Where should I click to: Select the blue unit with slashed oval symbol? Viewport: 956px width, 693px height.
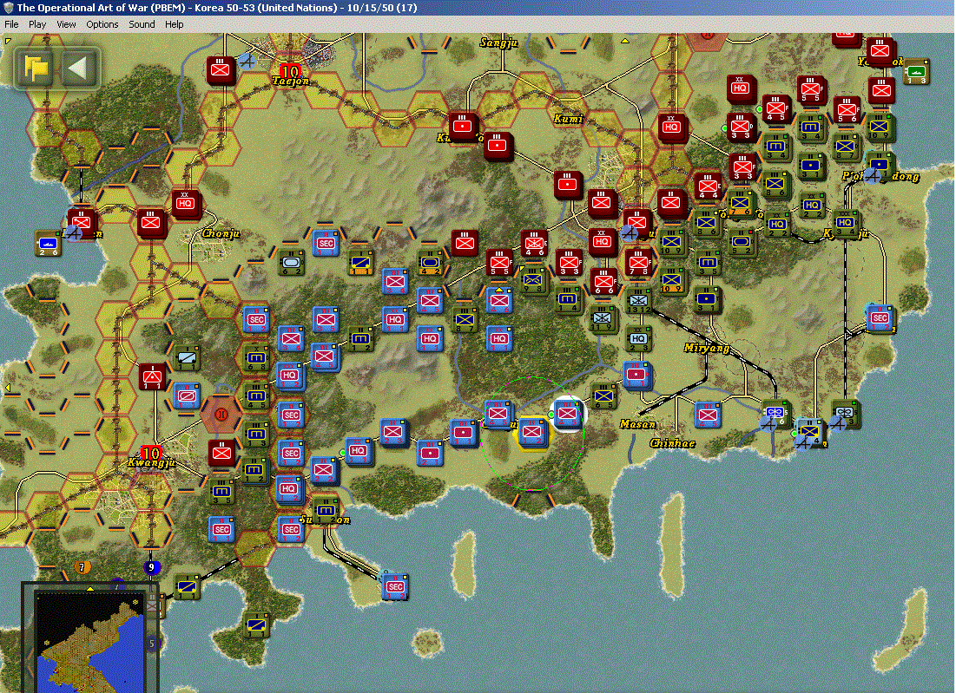point(187,396)
